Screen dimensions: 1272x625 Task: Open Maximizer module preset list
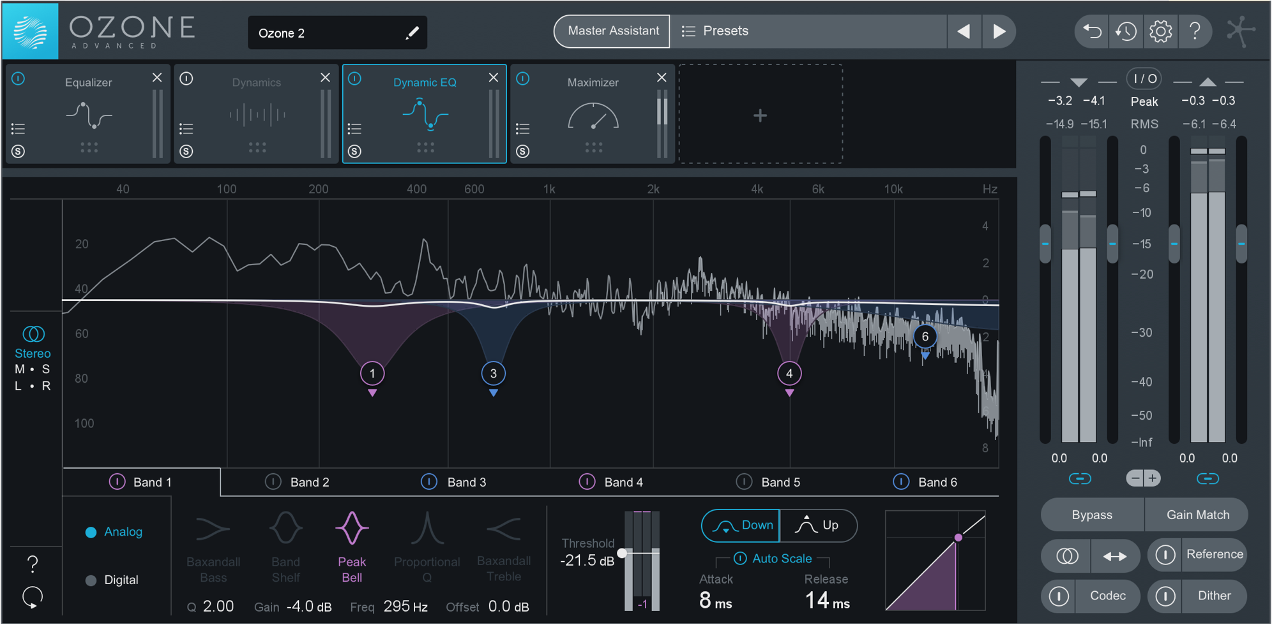pos(522,129)
